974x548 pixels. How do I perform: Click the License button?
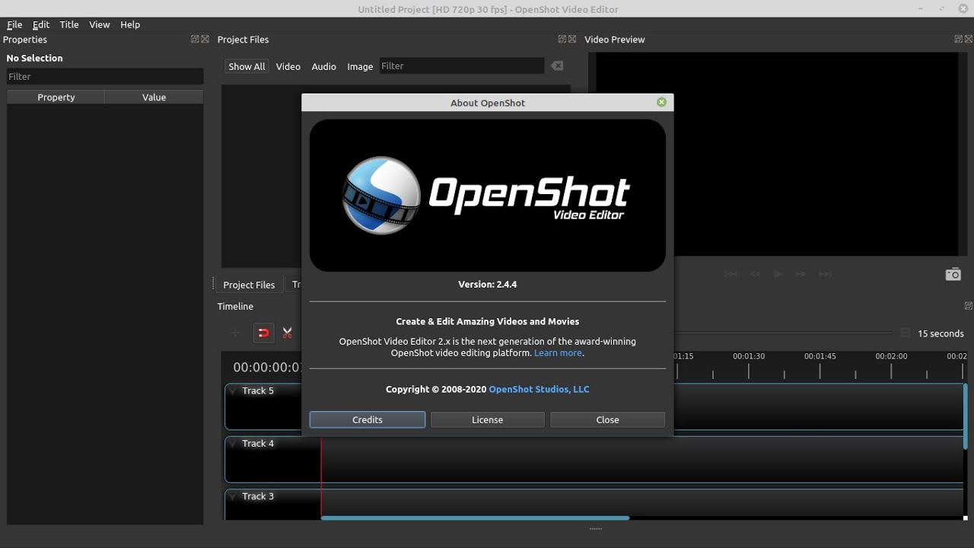[x=488, y=419]
